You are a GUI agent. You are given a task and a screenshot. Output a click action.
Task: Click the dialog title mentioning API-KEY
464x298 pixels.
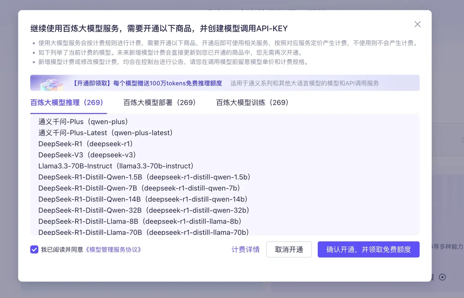click(x=159, y=28)
